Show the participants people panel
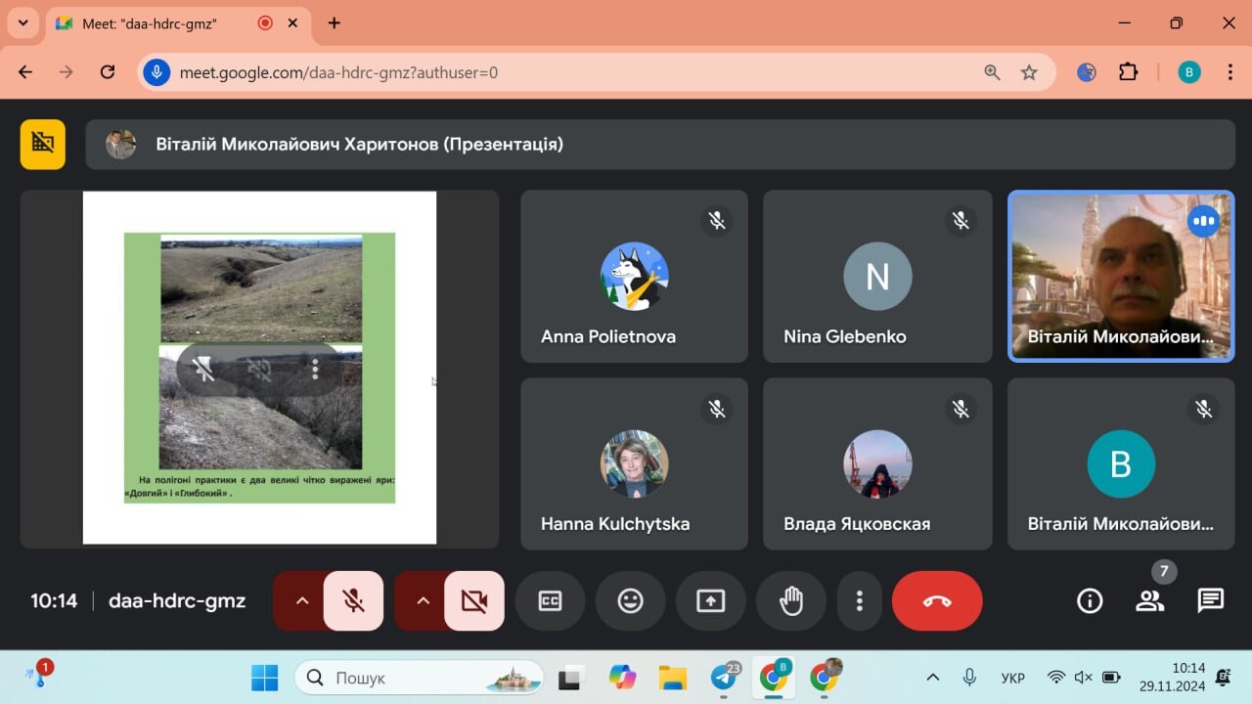The height and width of the screenshot is (704, 1252). 1150,600
